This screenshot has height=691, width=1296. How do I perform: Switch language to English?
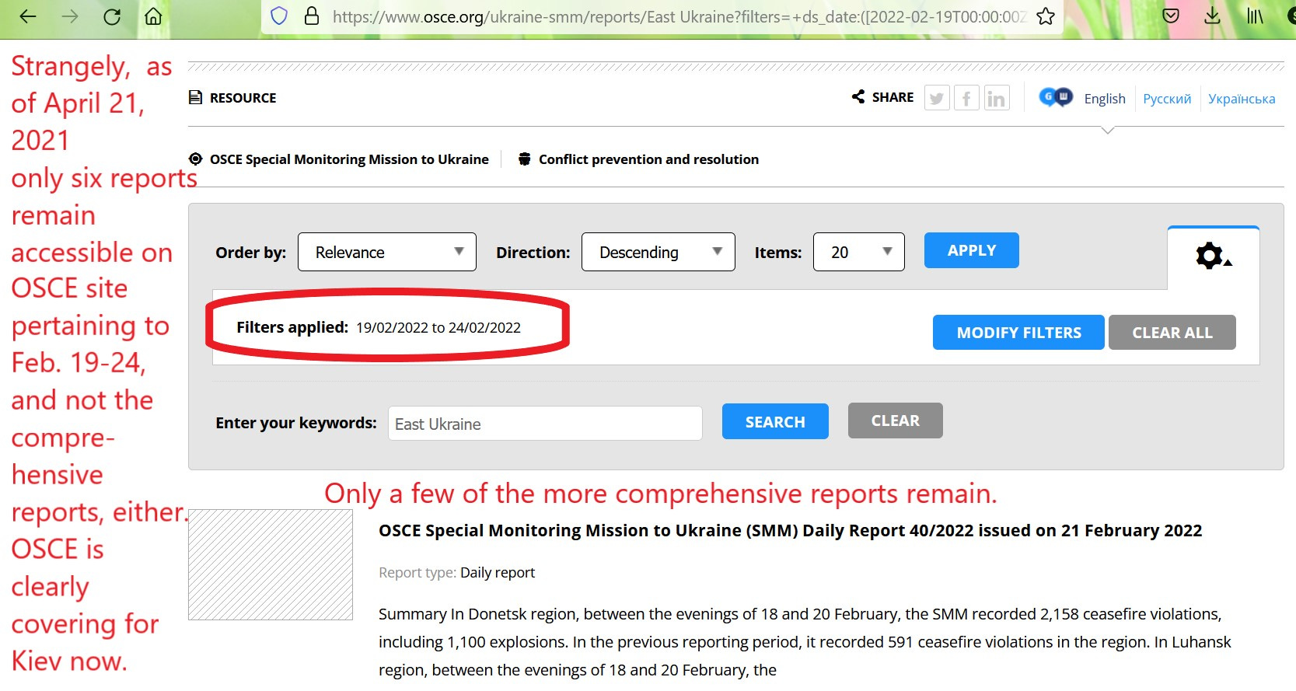coord(1105,99)
